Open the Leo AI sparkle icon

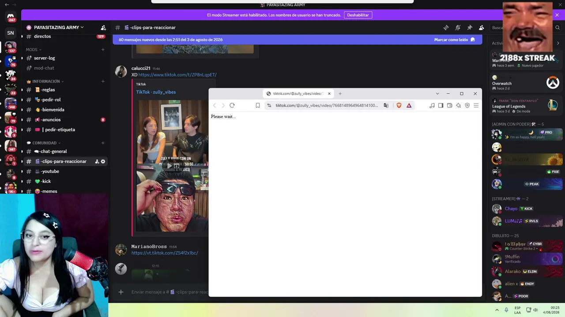458,105
